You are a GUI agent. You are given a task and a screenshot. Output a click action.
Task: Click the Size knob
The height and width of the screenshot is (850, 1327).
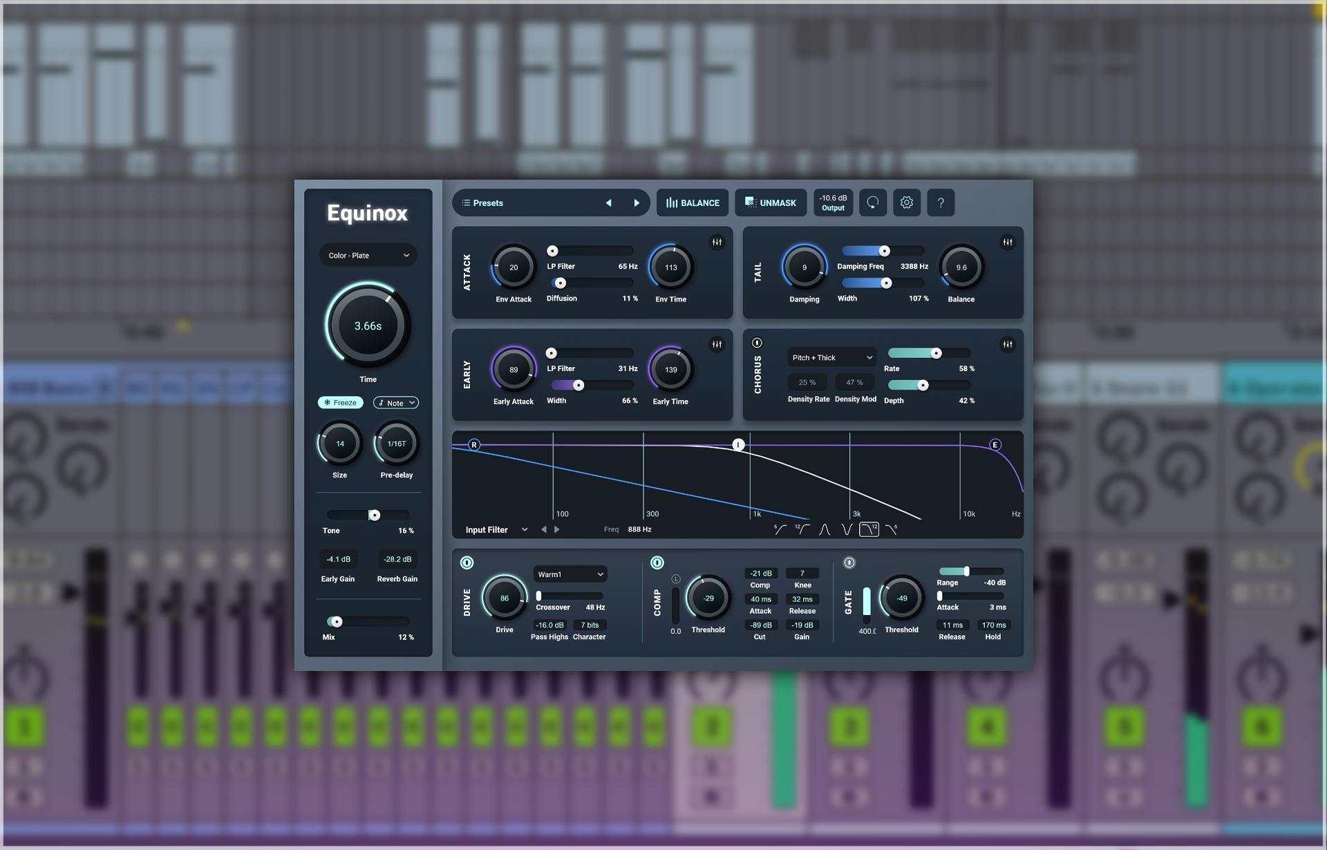(x=340, y=444)
